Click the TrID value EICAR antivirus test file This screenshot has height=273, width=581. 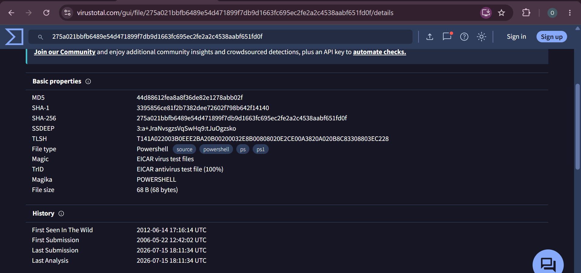pos(180,169)
